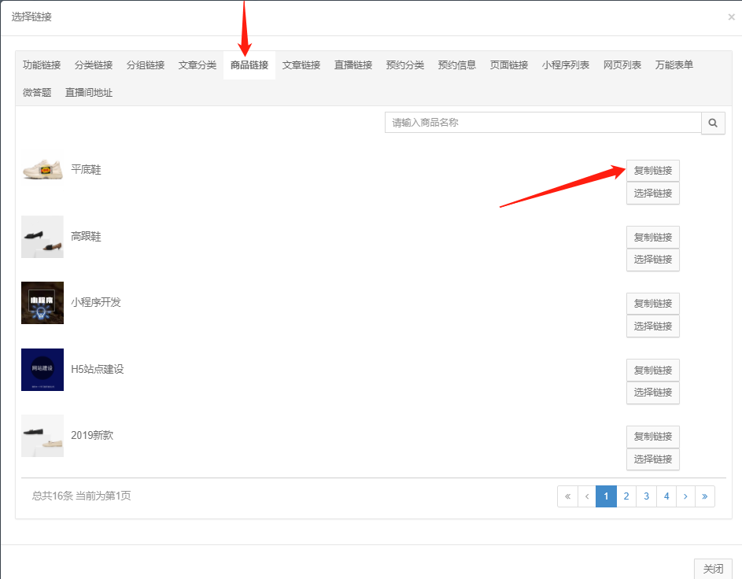Go to first page with double-left arrow
The image size is (742, 579).
(567, 496)
